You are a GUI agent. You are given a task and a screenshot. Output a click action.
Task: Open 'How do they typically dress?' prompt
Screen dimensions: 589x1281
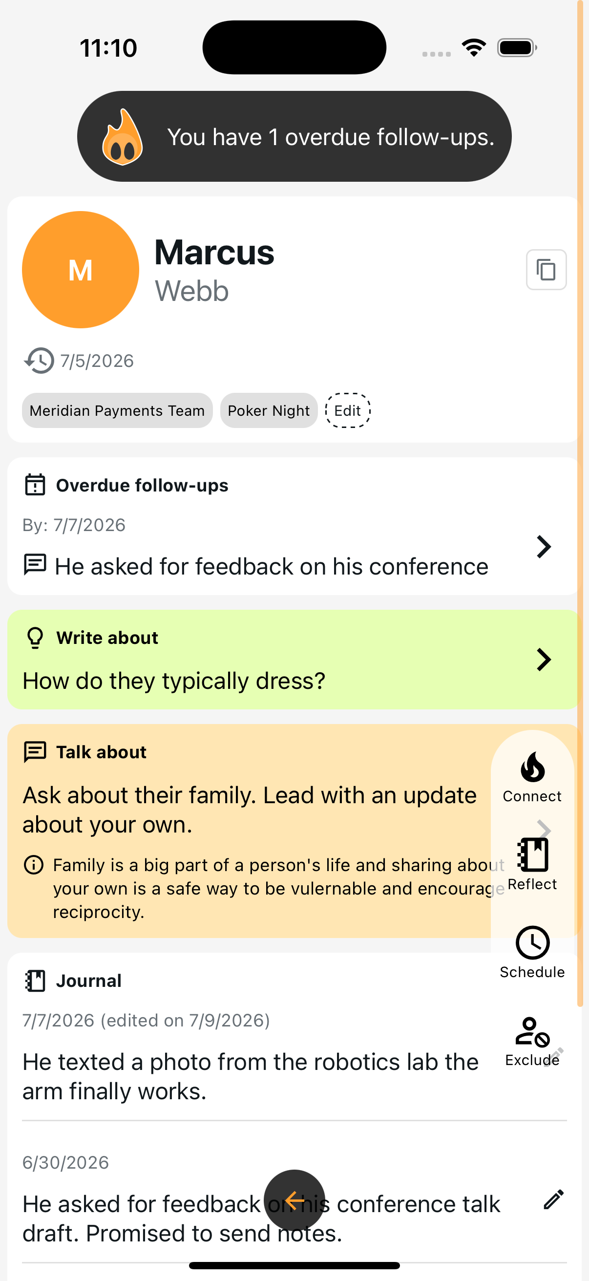pyautogui.click(x=174, y=680)
